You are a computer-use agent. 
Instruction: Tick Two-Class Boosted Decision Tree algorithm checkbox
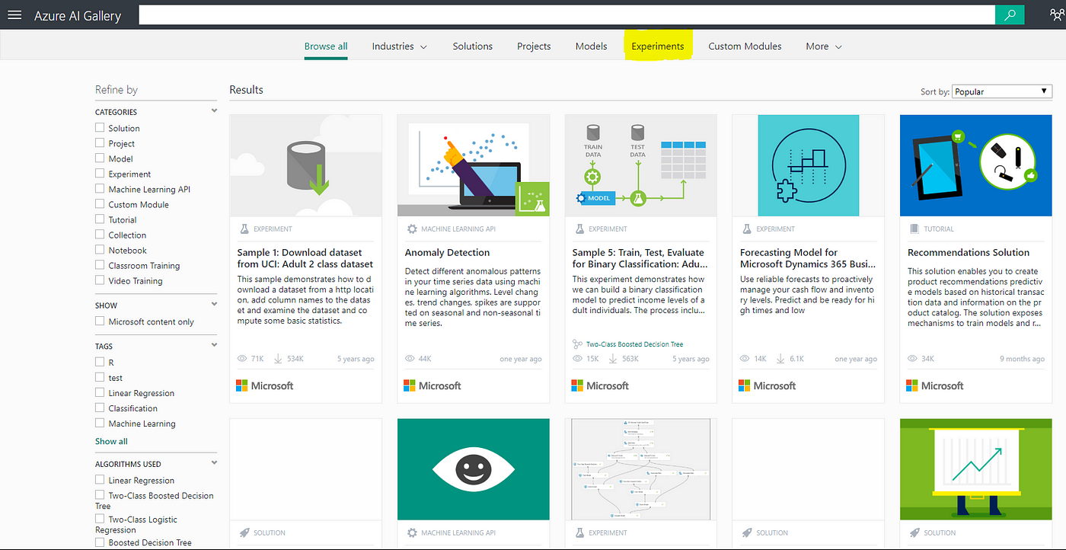[100, 495]
